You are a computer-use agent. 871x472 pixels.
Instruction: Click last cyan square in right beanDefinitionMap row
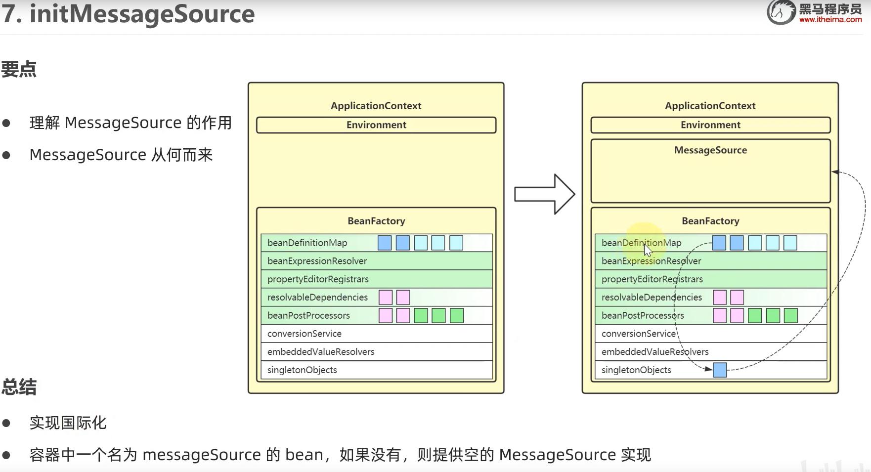[x=790, y=243]
